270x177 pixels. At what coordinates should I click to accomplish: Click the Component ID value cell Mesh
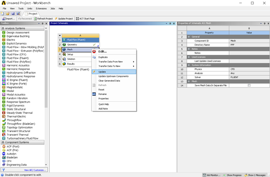(x=249, y=41)
